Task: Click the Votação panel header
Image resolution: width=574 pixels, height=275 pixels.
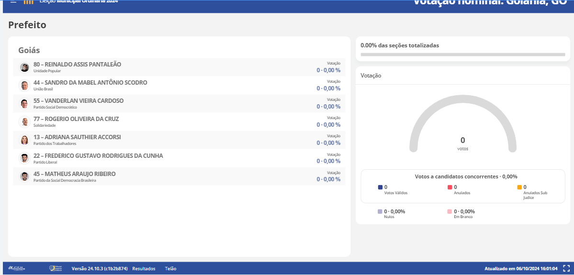Action: [371, 76]
